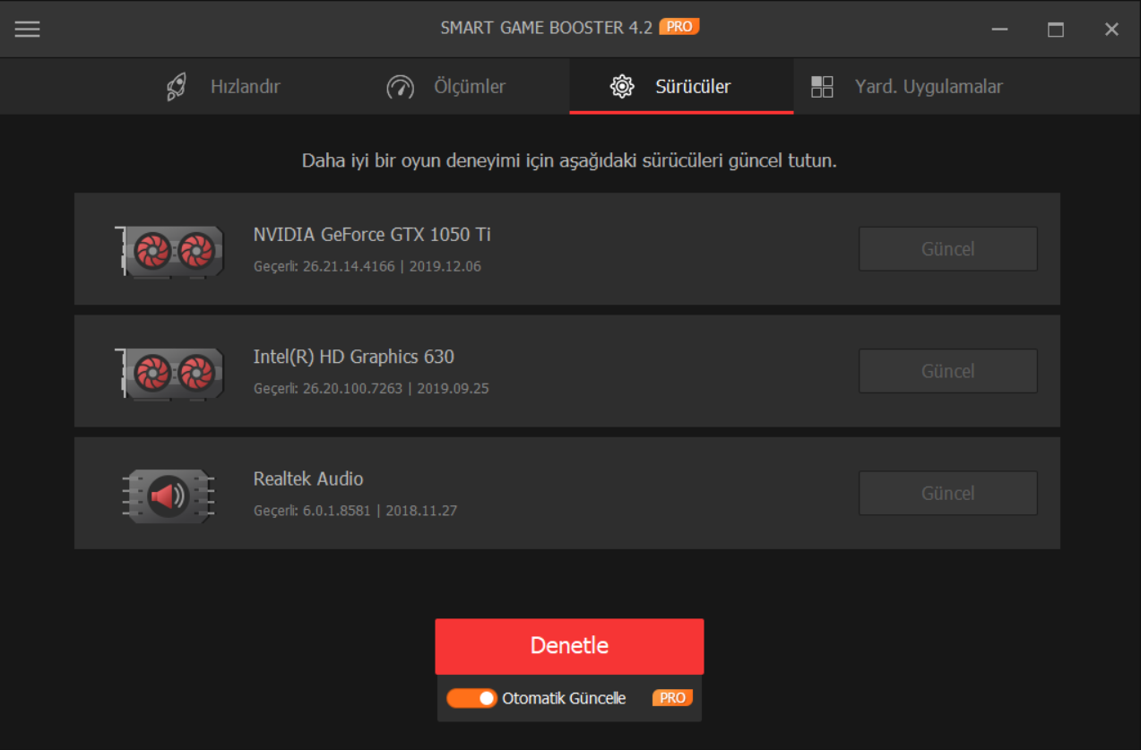Screen dimensions: 1141x750
Task: Click the gear icon for Sürücüler
Action: [622, 87]
